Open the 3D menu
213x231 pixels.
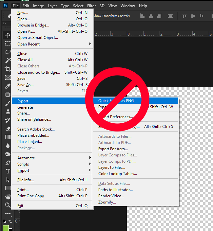click(x=102, y=6)
